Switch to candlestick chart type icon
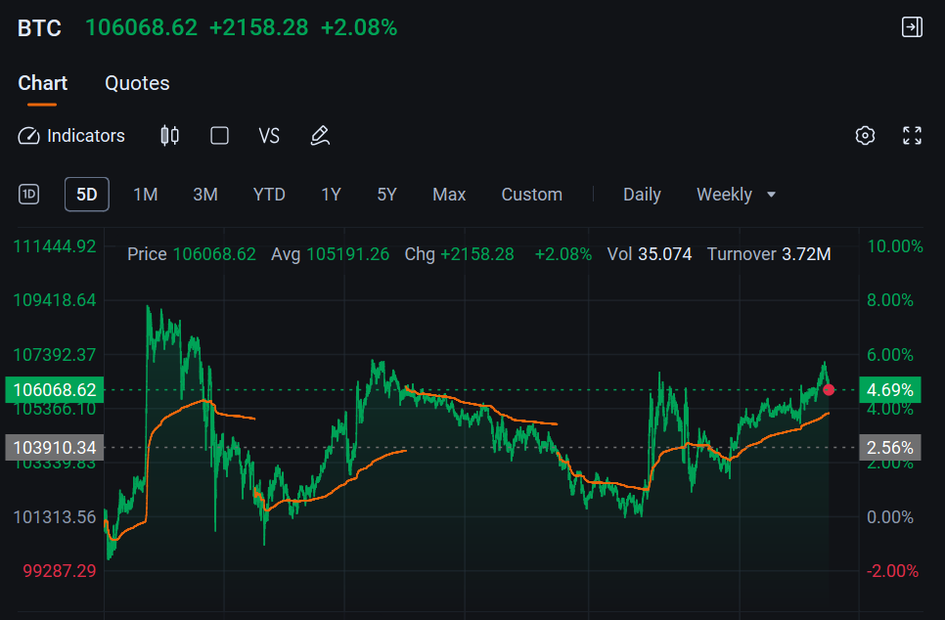Viewport: 945px width, 620px height. click(170, 136)
